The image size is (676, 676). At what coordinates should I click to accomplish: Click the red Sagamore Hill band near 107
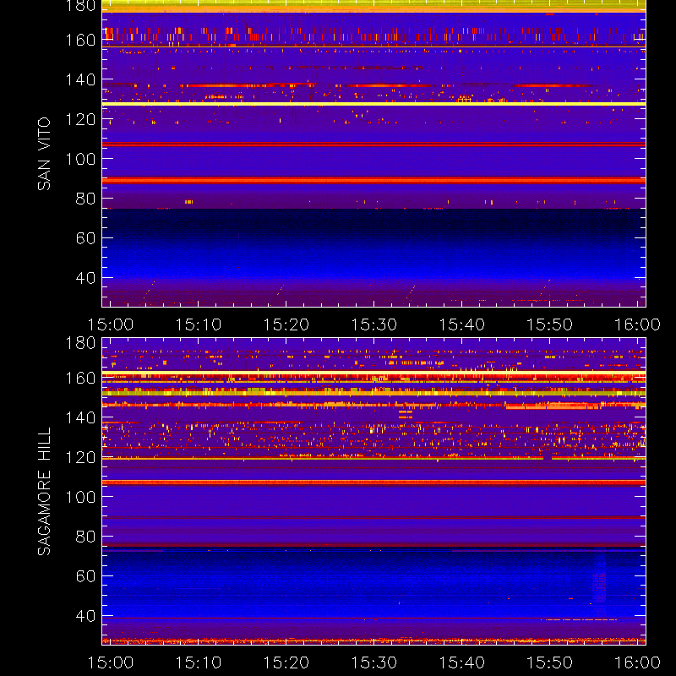click(373, 482)
